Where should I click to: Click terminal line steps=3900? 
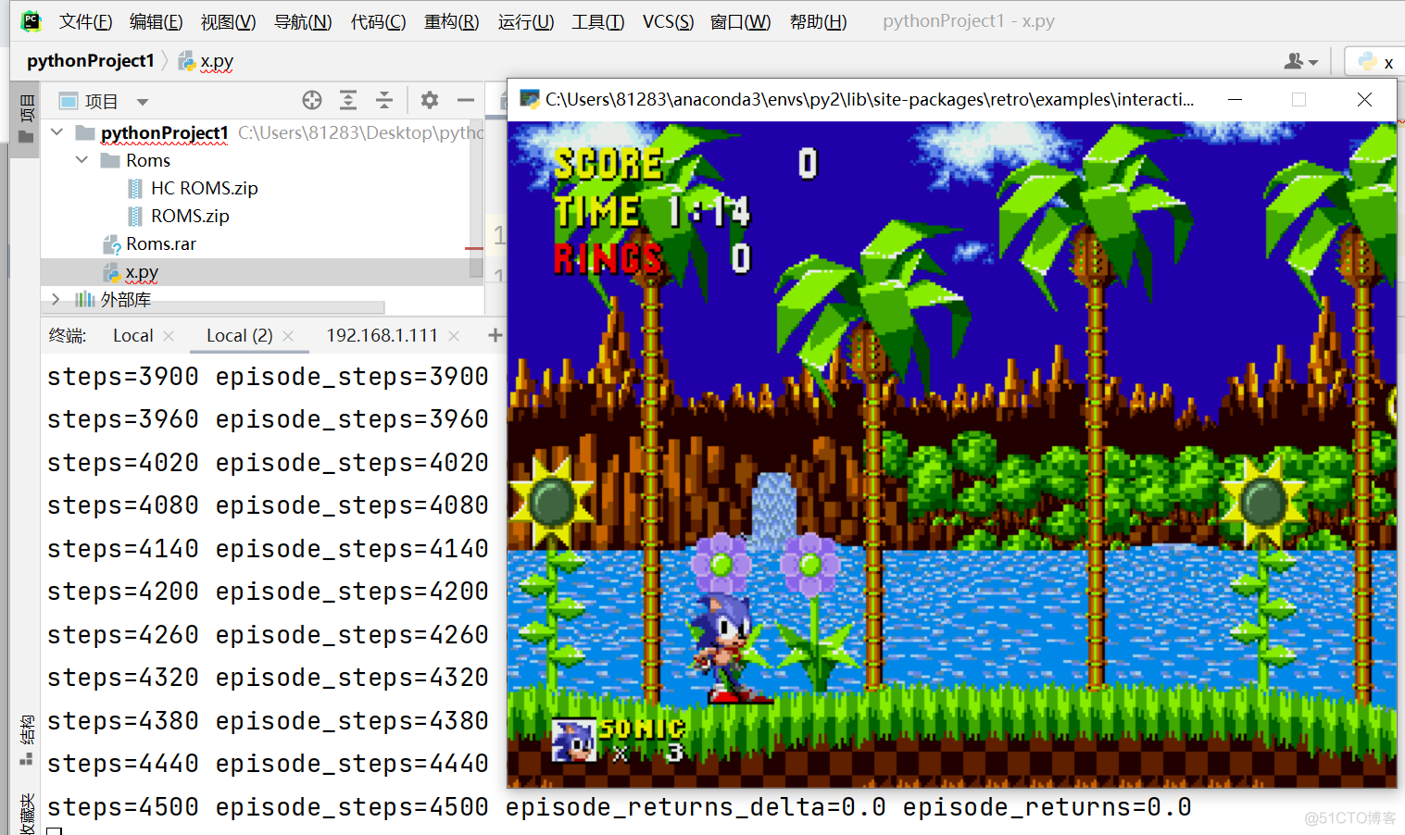[x=268, y=377]
